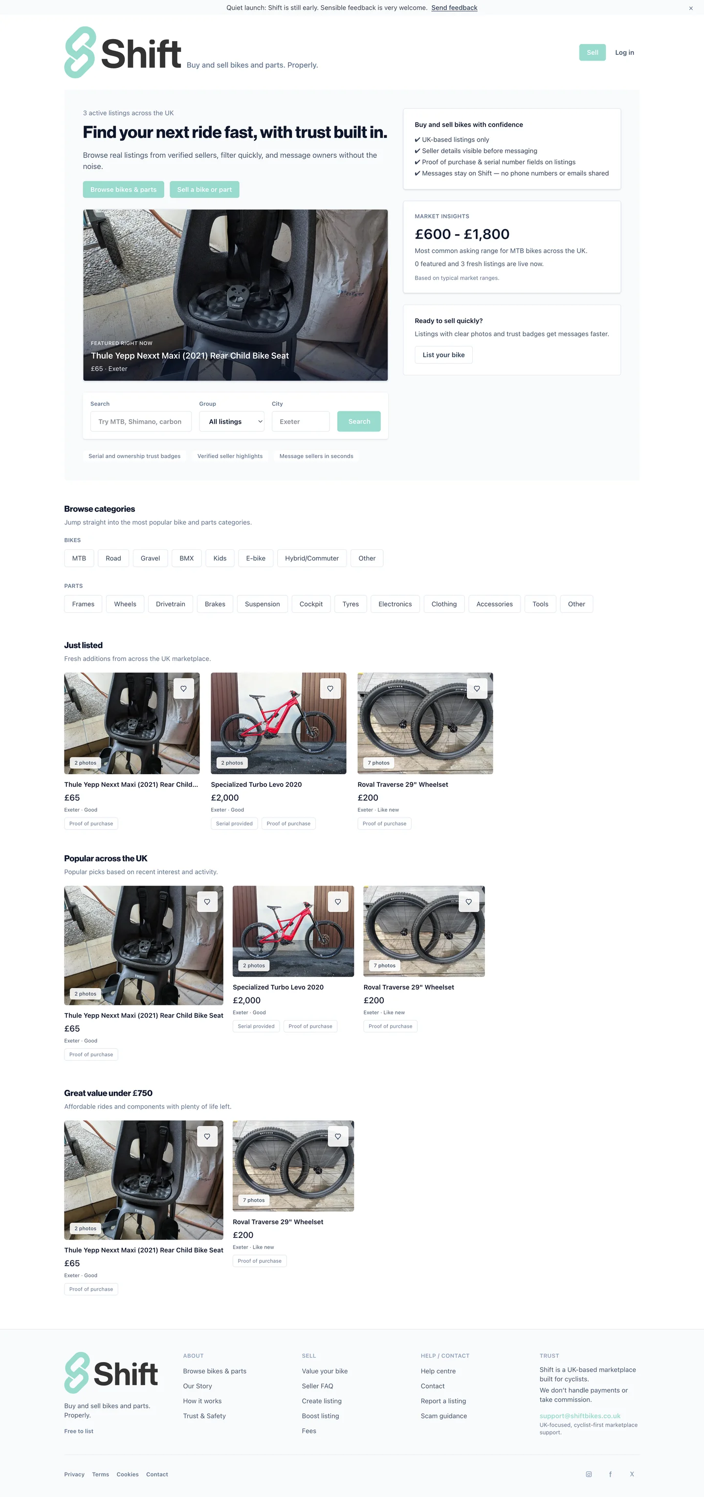Open the featured Thule Yepp listing image
Viewport: 704px width, 1497px height.
pos(236,295)
